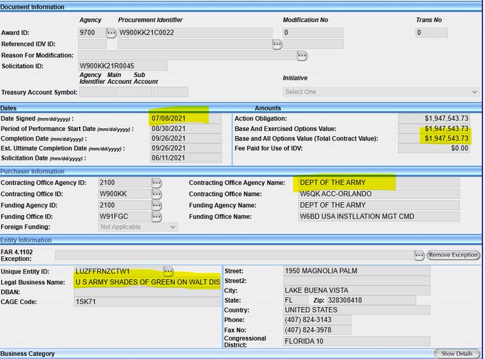
Task: Select the Solicitation ID input field
Action: pyautogui.click(x=122, y=66)
